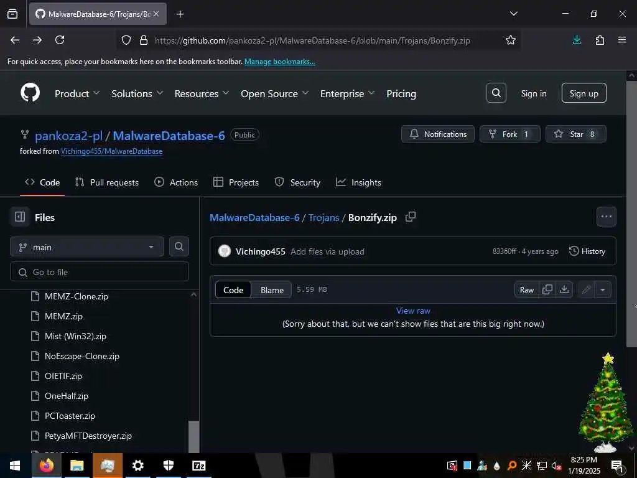The height and width of the screenshot is (478, 637).
Task: Click the file tree scrollbar thumb
Action: coord(194,436)
